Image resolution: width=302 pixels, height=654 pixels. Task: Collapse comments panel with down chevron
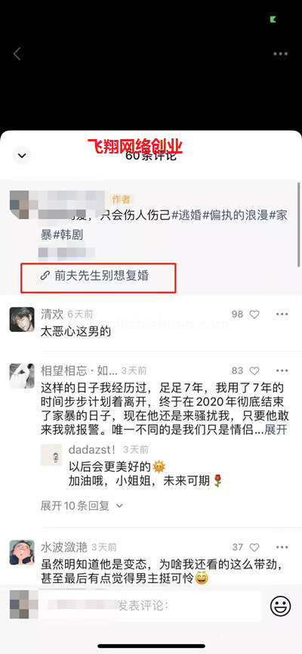(22, 156)
